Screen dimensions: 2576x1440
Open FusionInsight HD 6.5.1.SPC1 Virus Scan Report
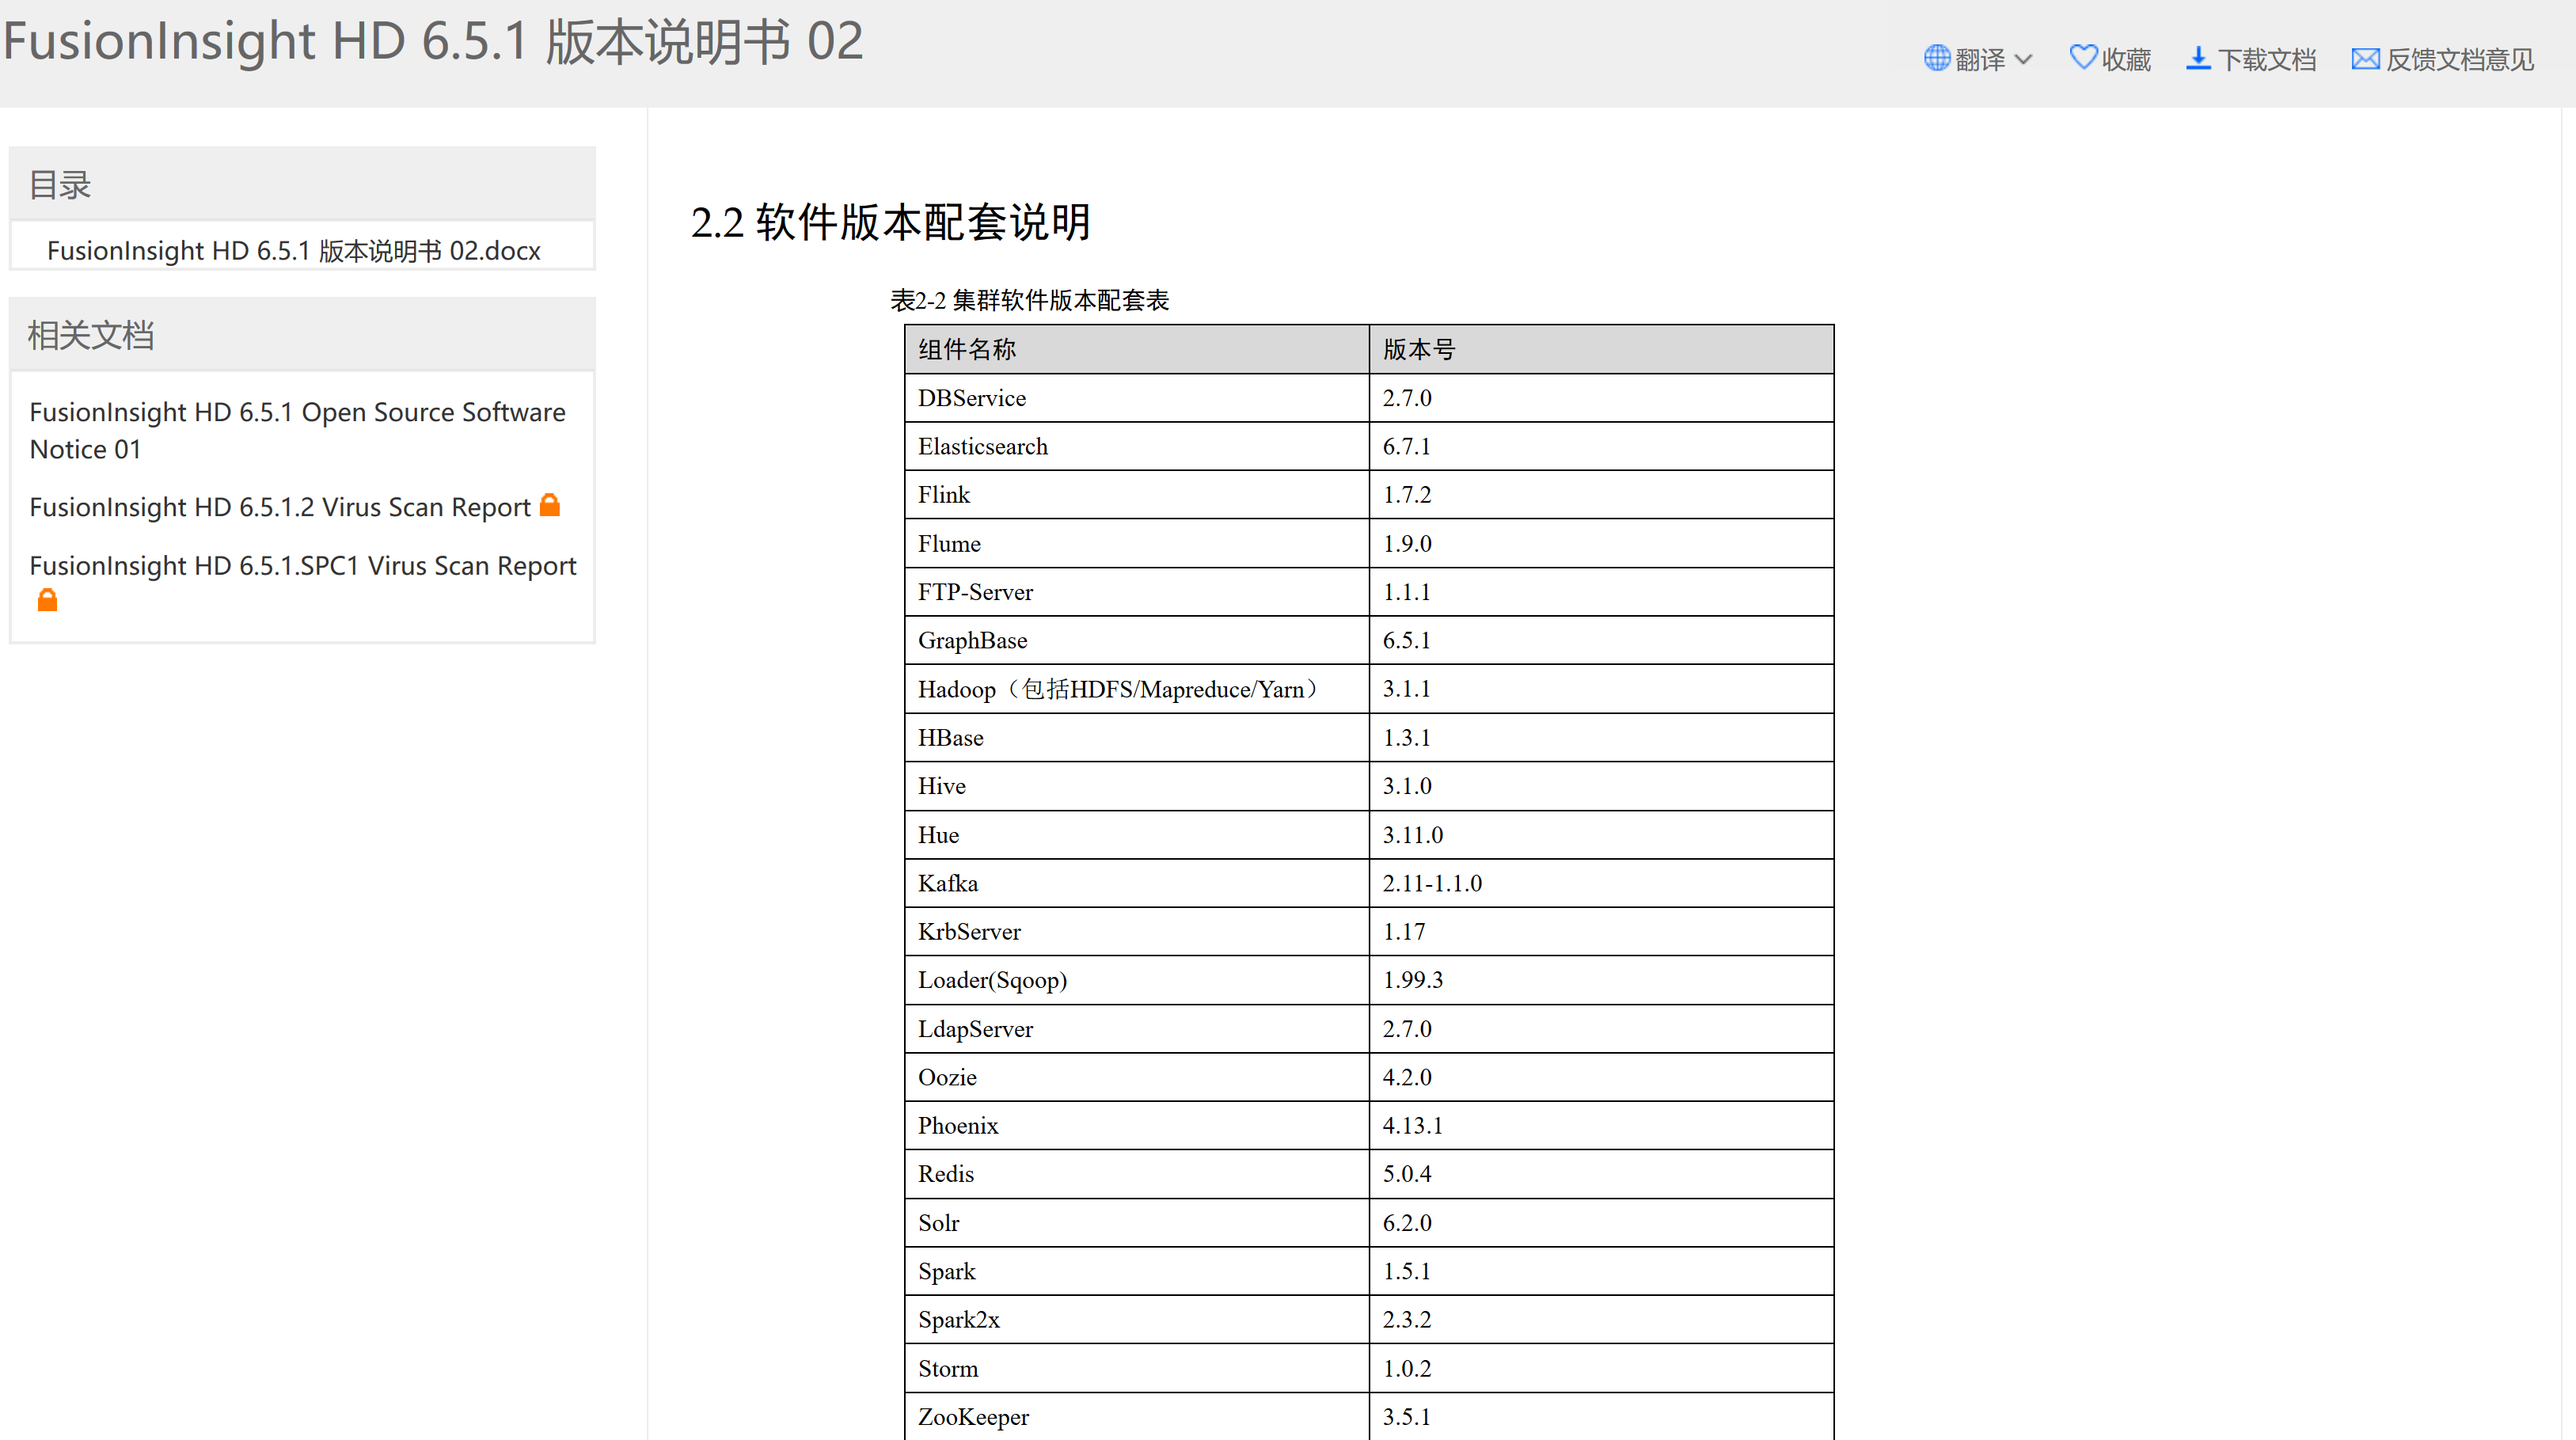(302, 565)
